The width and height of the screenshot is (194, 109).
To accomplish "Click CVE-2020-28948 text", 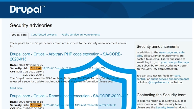I will (33, 75).
